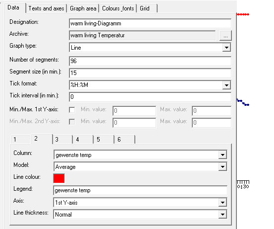Switch to the Texts and axes tab
The width and height of the screenshot is (274, 229).
click(46, 8)
